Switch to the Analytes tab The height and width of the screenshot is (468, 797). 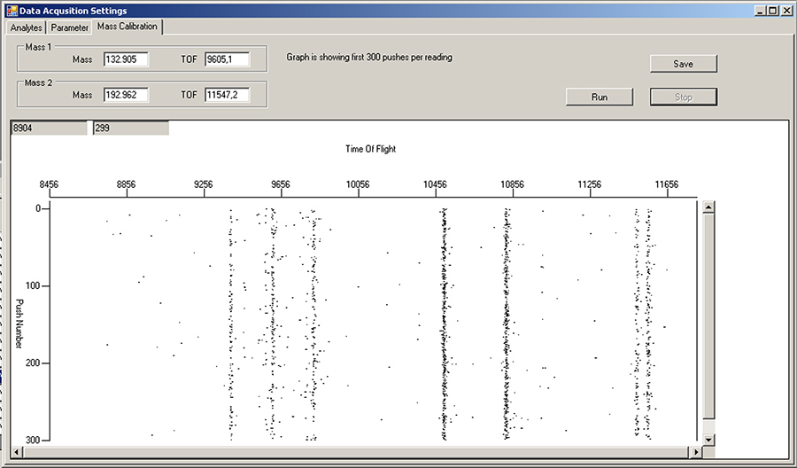click(x=26, y=27)
